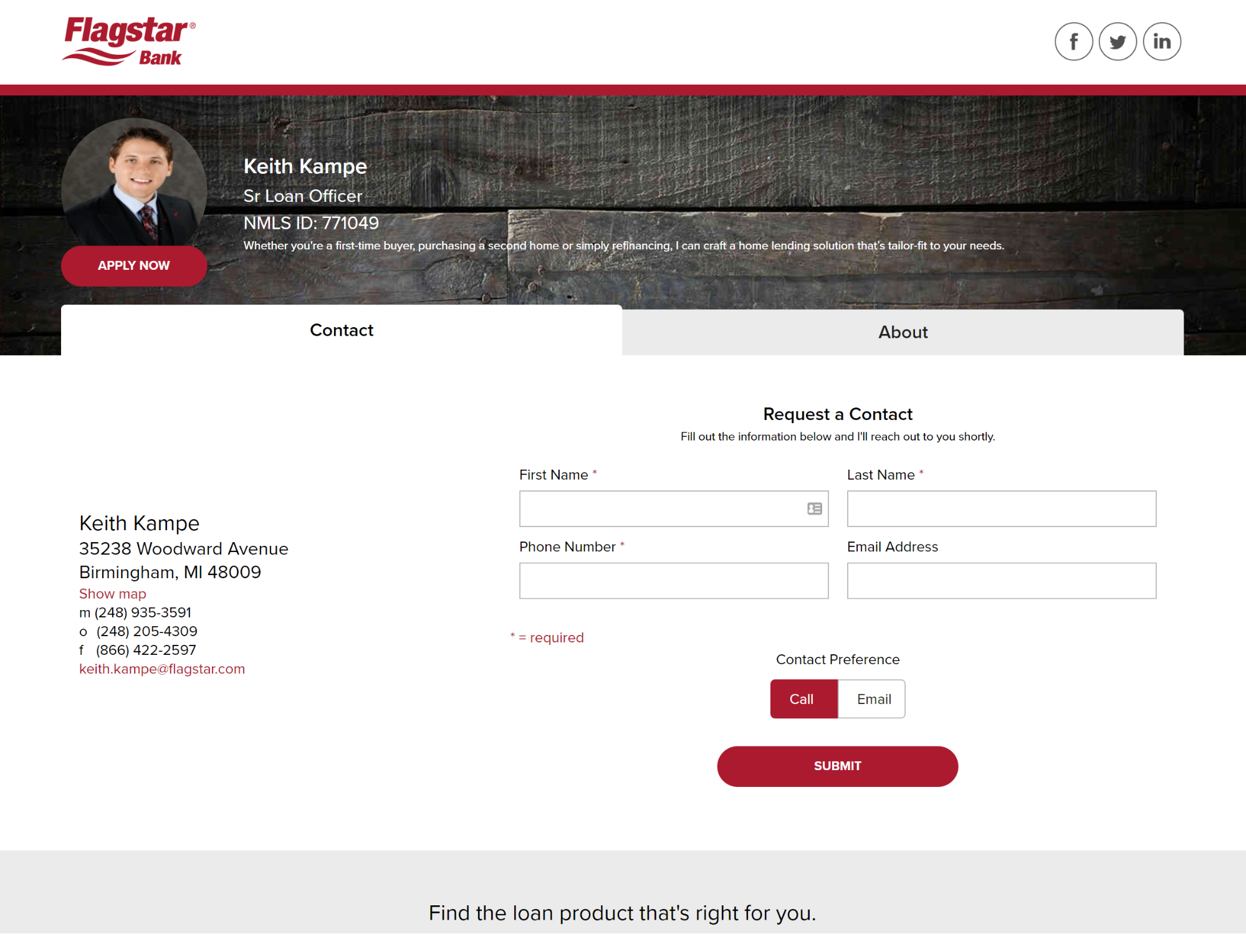The image size is (1246, 934).
Task: Switch to the Contact tab
Action: [342, 330]
